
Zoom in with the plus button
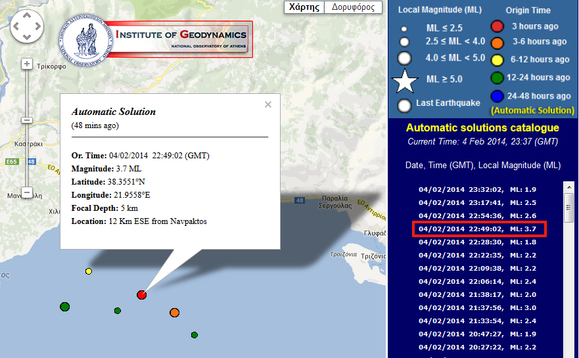tap(27, 64)
